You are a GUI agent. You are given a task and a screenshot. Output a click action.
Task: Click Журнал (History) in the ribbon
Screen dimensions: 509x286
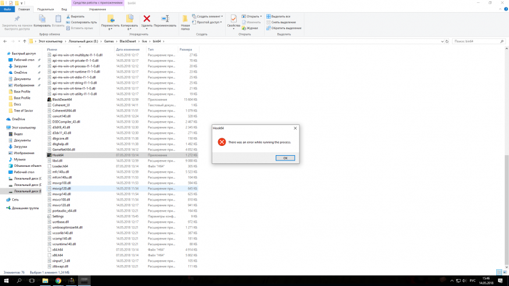250,28
